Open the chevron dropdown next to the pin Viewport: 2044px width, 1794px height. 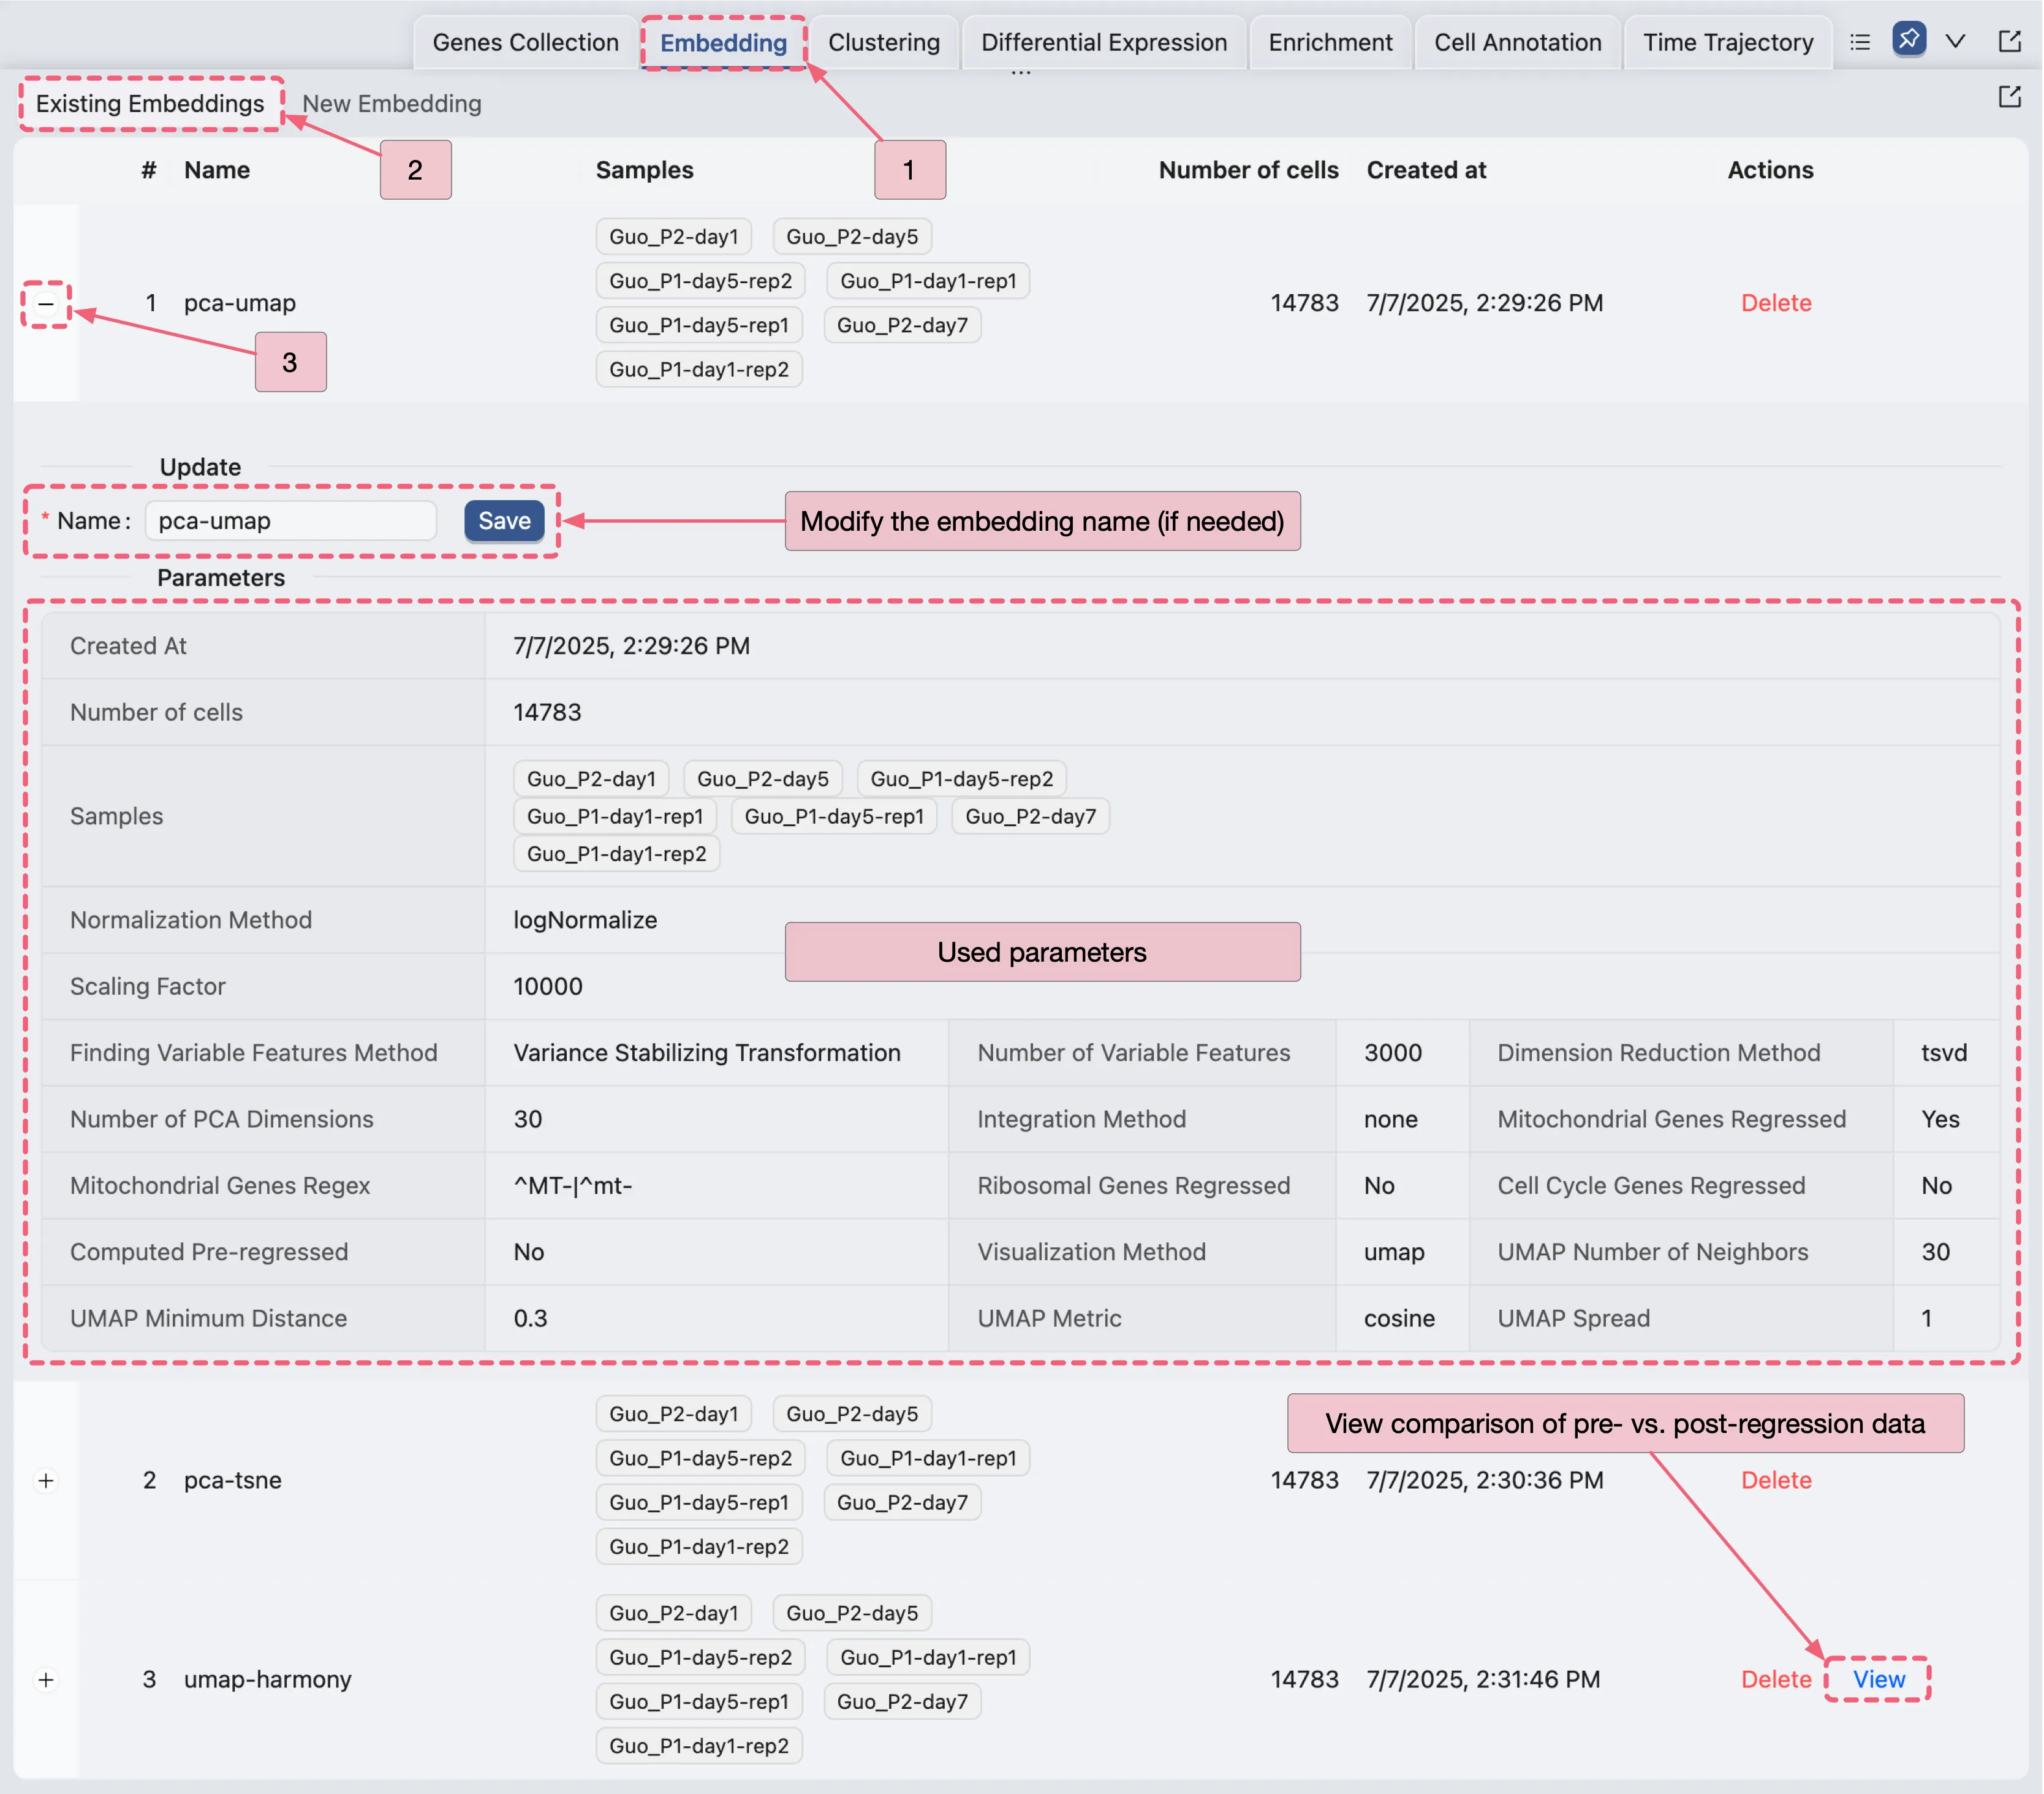click(1955, 42)
